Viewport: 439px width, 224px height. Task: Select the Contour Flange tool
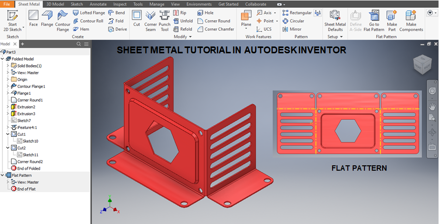click(63, 21)
